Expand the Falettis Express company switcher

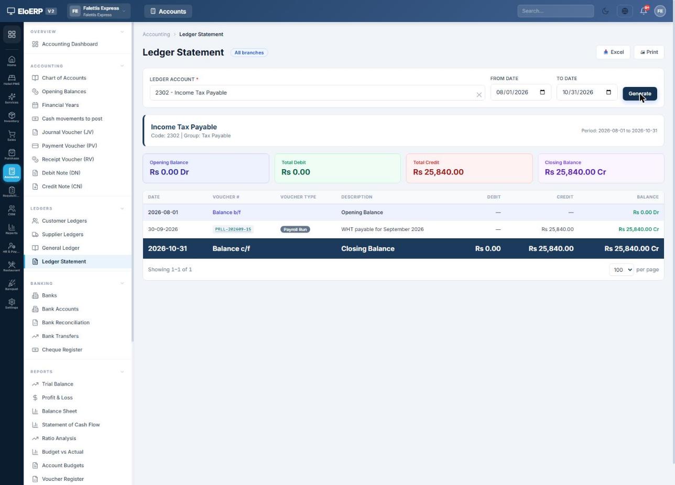98,11
